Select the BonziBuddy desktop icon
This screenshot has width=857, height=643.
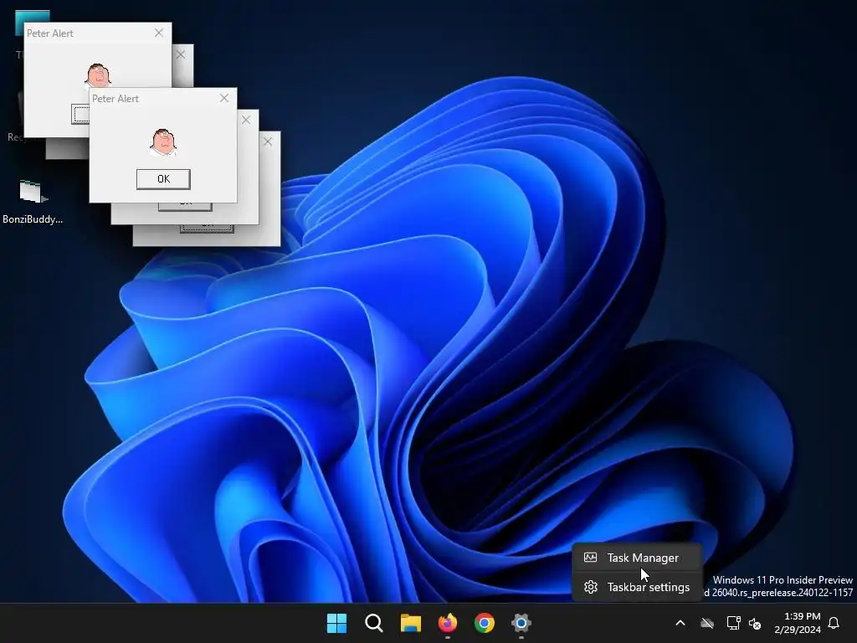33,202
